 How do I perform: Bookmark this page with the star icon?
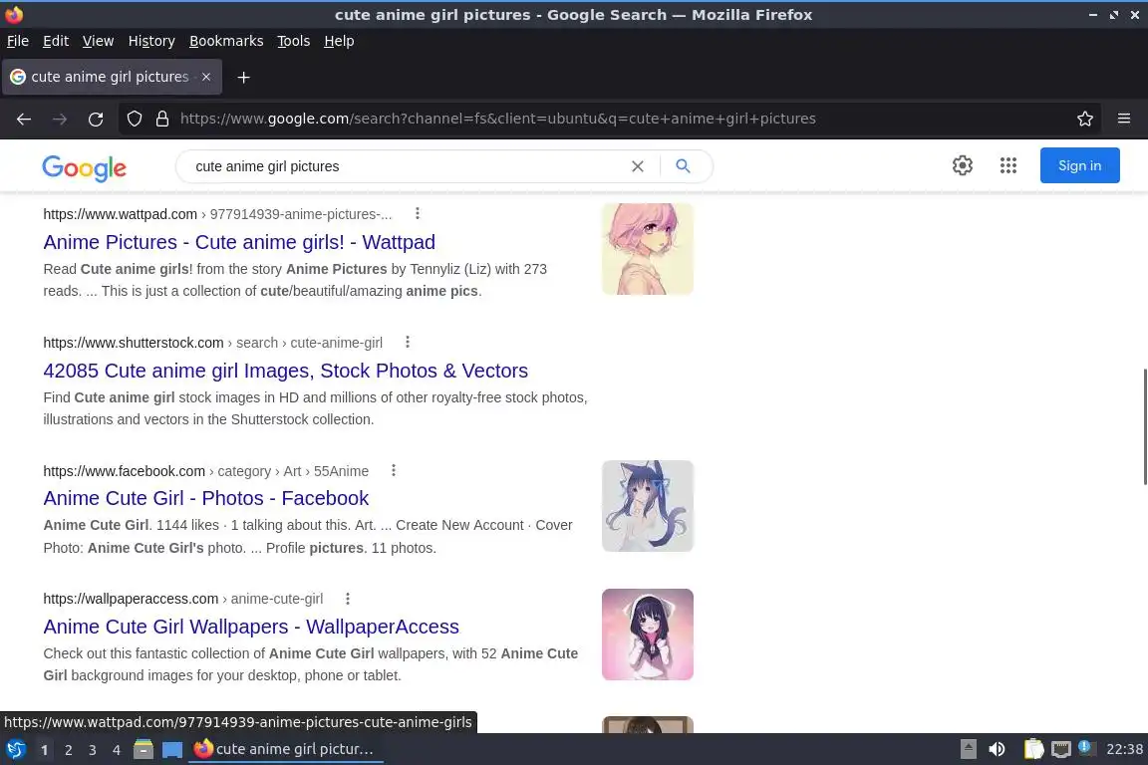click(x=1085, y=119)
